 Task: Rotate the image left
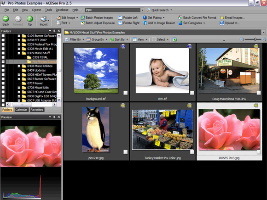pyautogui.click(x=128, y=17)
